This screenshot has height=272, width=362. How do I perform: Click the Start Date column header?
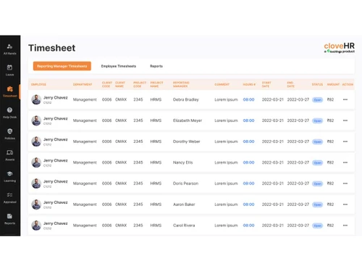(266, 84)
